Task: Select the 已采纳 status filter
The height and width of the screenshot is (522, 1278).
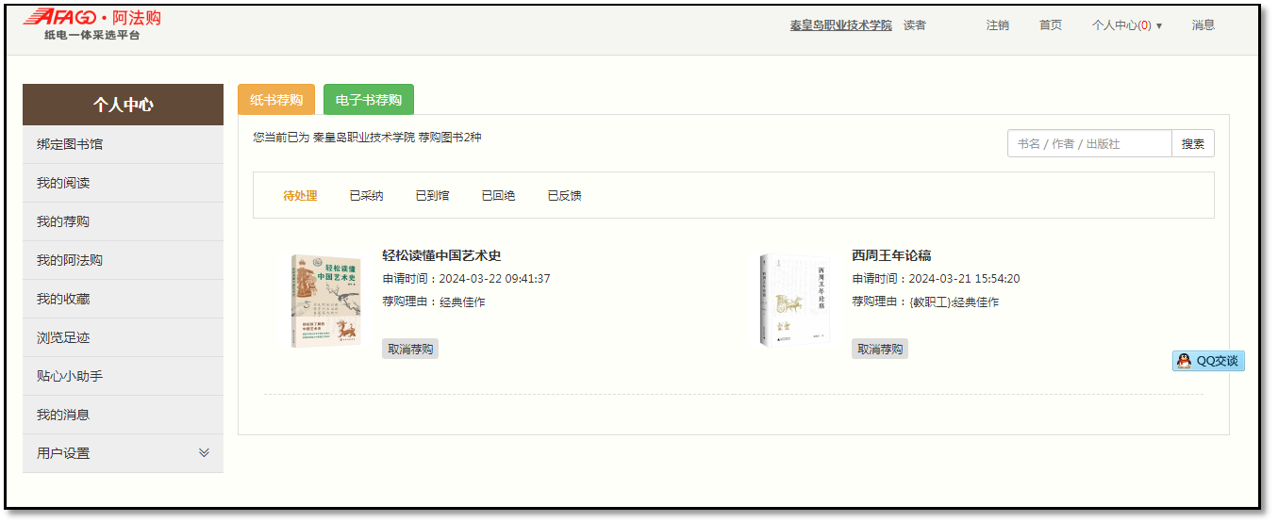Action: [x=366, y=196]
